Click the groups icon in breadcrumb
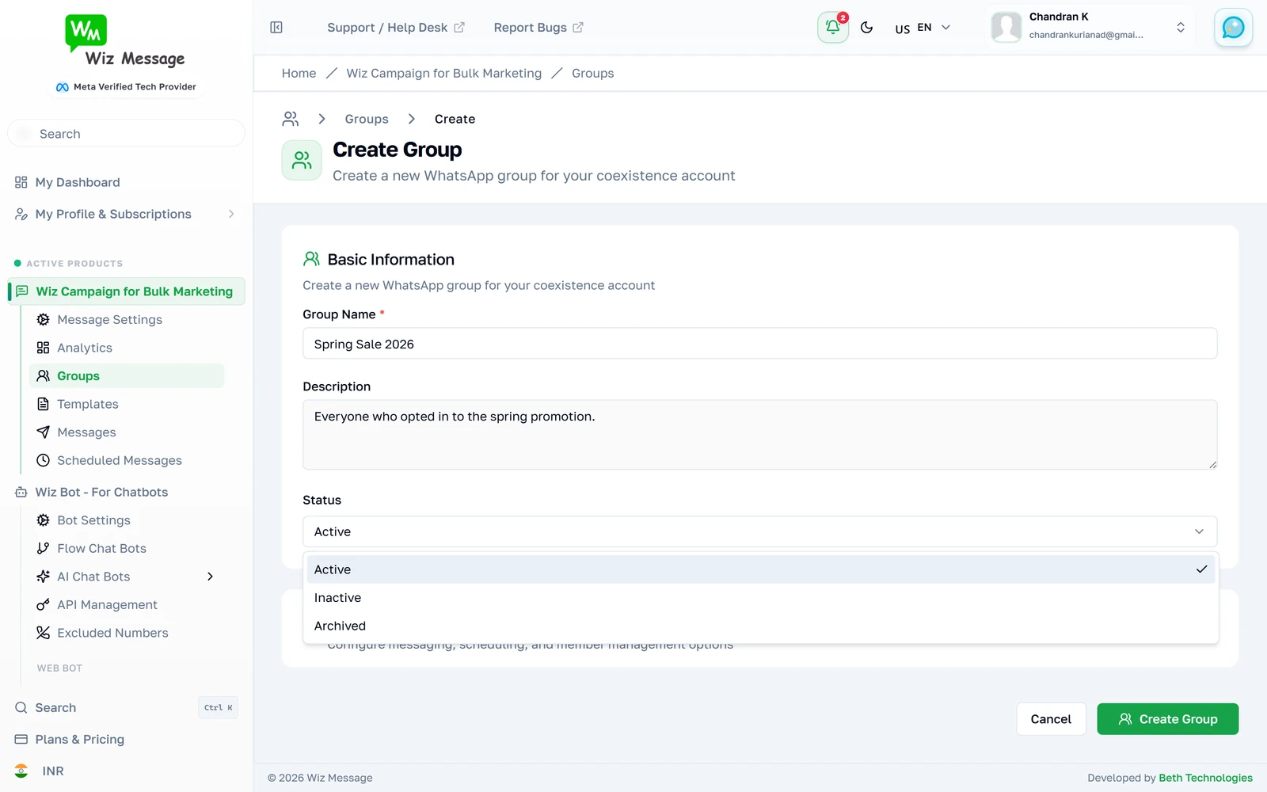Image resolution: width=1267 pixels, height=792 pixels. (291, 119)
